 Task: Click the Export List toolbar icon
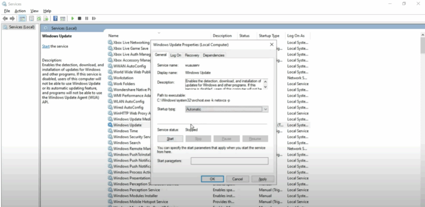tap(46, 19)
